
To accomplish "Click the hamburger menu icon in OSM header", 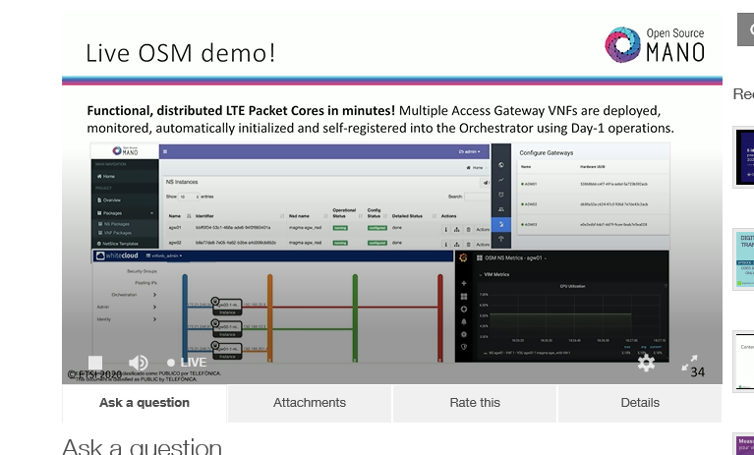I will pyautogui.click(x=165, y=151).
